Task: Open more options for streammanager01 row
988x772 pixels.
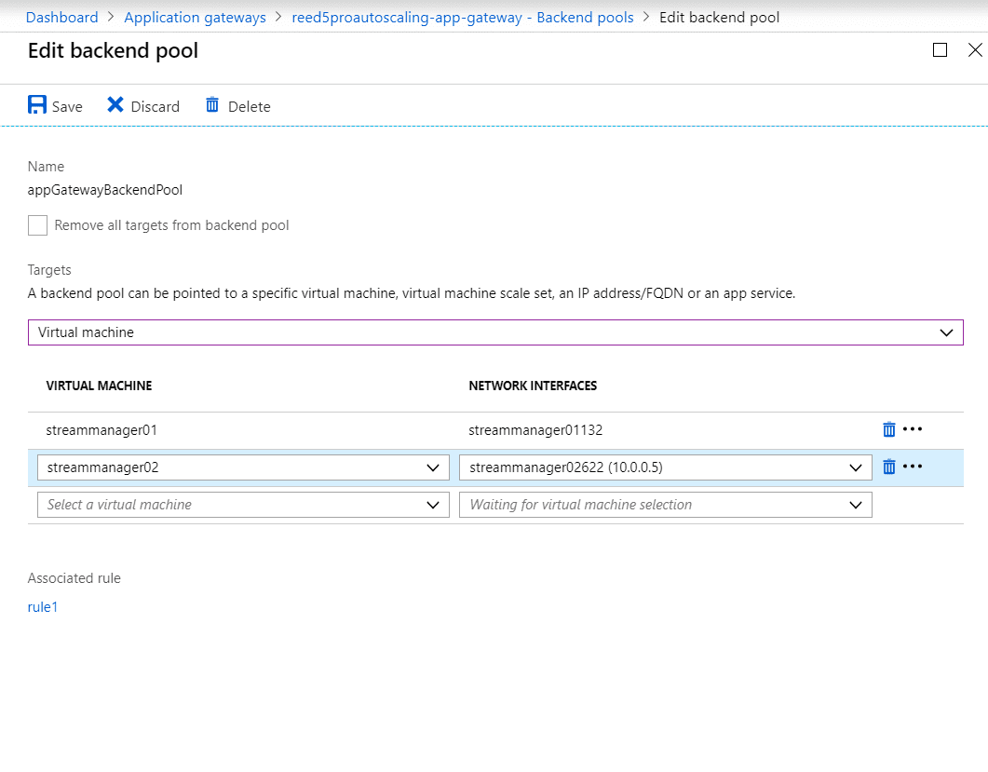Action: (913, 429)
